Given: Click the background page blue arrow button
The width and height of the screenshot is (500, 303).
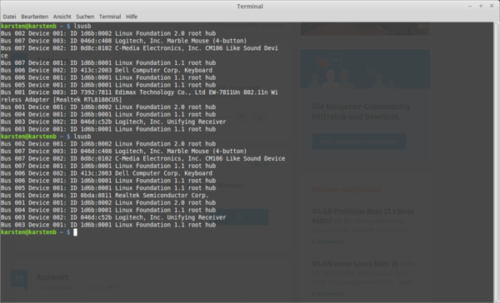Looking at the screenshot, I should point(239,216).
